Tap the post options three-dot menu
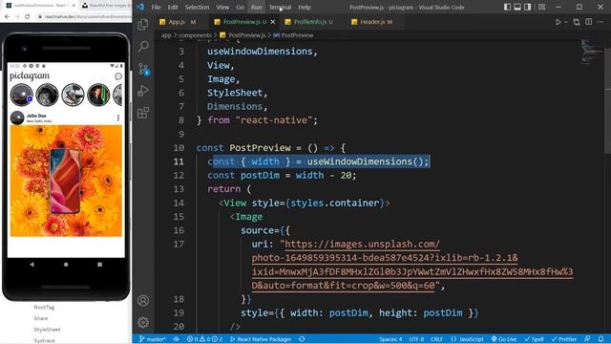The image size is (611, 344). click(x=118, y=118)
